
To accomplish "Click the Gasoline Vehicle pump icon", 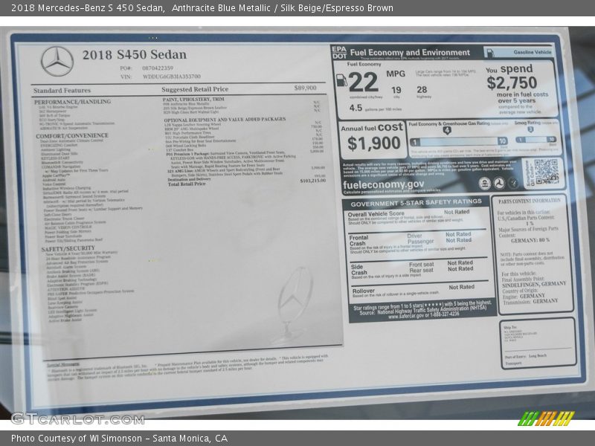I will [491, 51].
